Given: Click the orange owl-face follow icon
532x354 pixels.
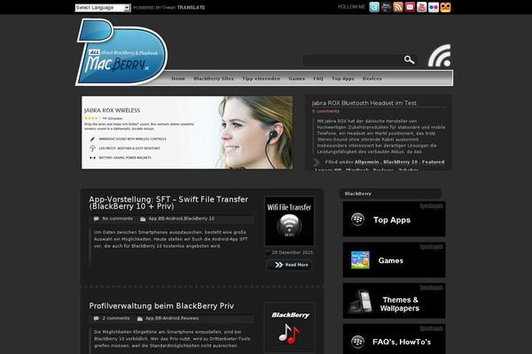Looking at the screenshot, I should pyautogui.click(x=445, y=7).
